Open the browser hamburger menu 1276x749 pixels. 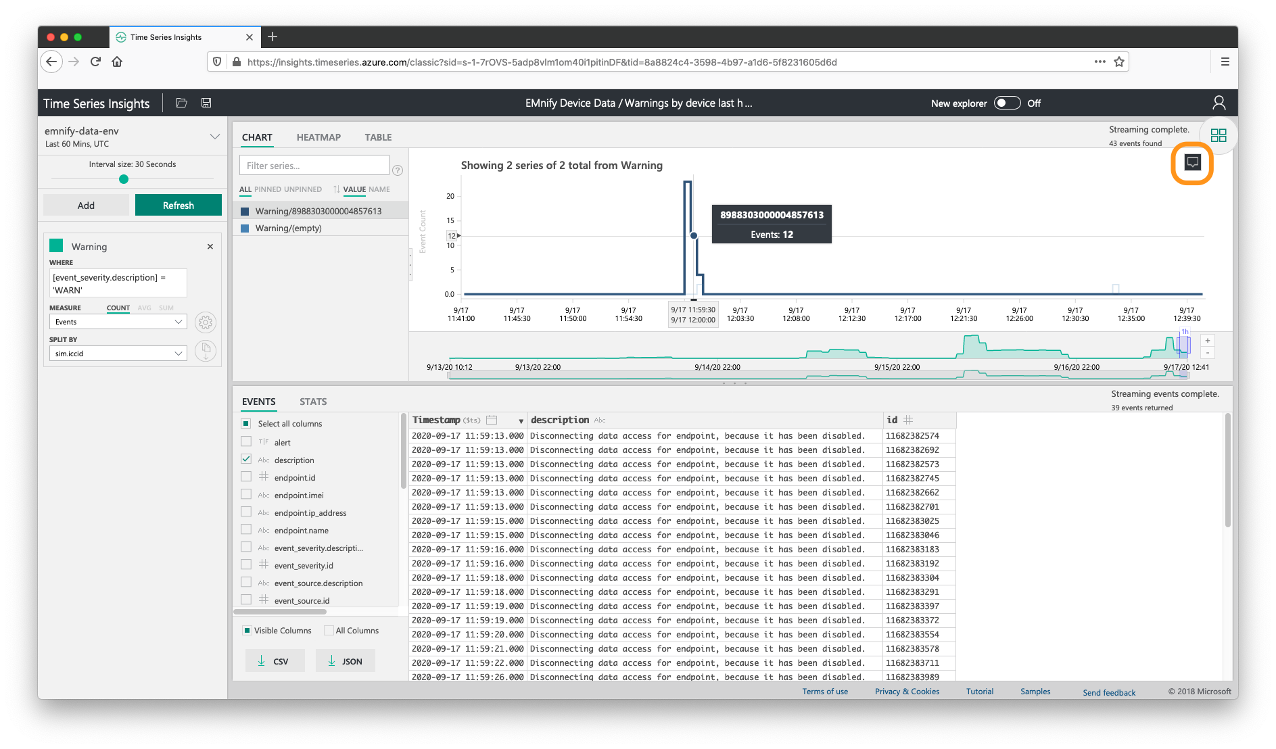click(x=1225, y=62)
